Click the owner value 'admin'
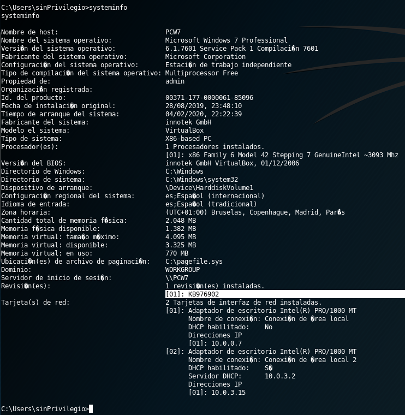Screen dimensions: 405x415 [x=175, y=81]
